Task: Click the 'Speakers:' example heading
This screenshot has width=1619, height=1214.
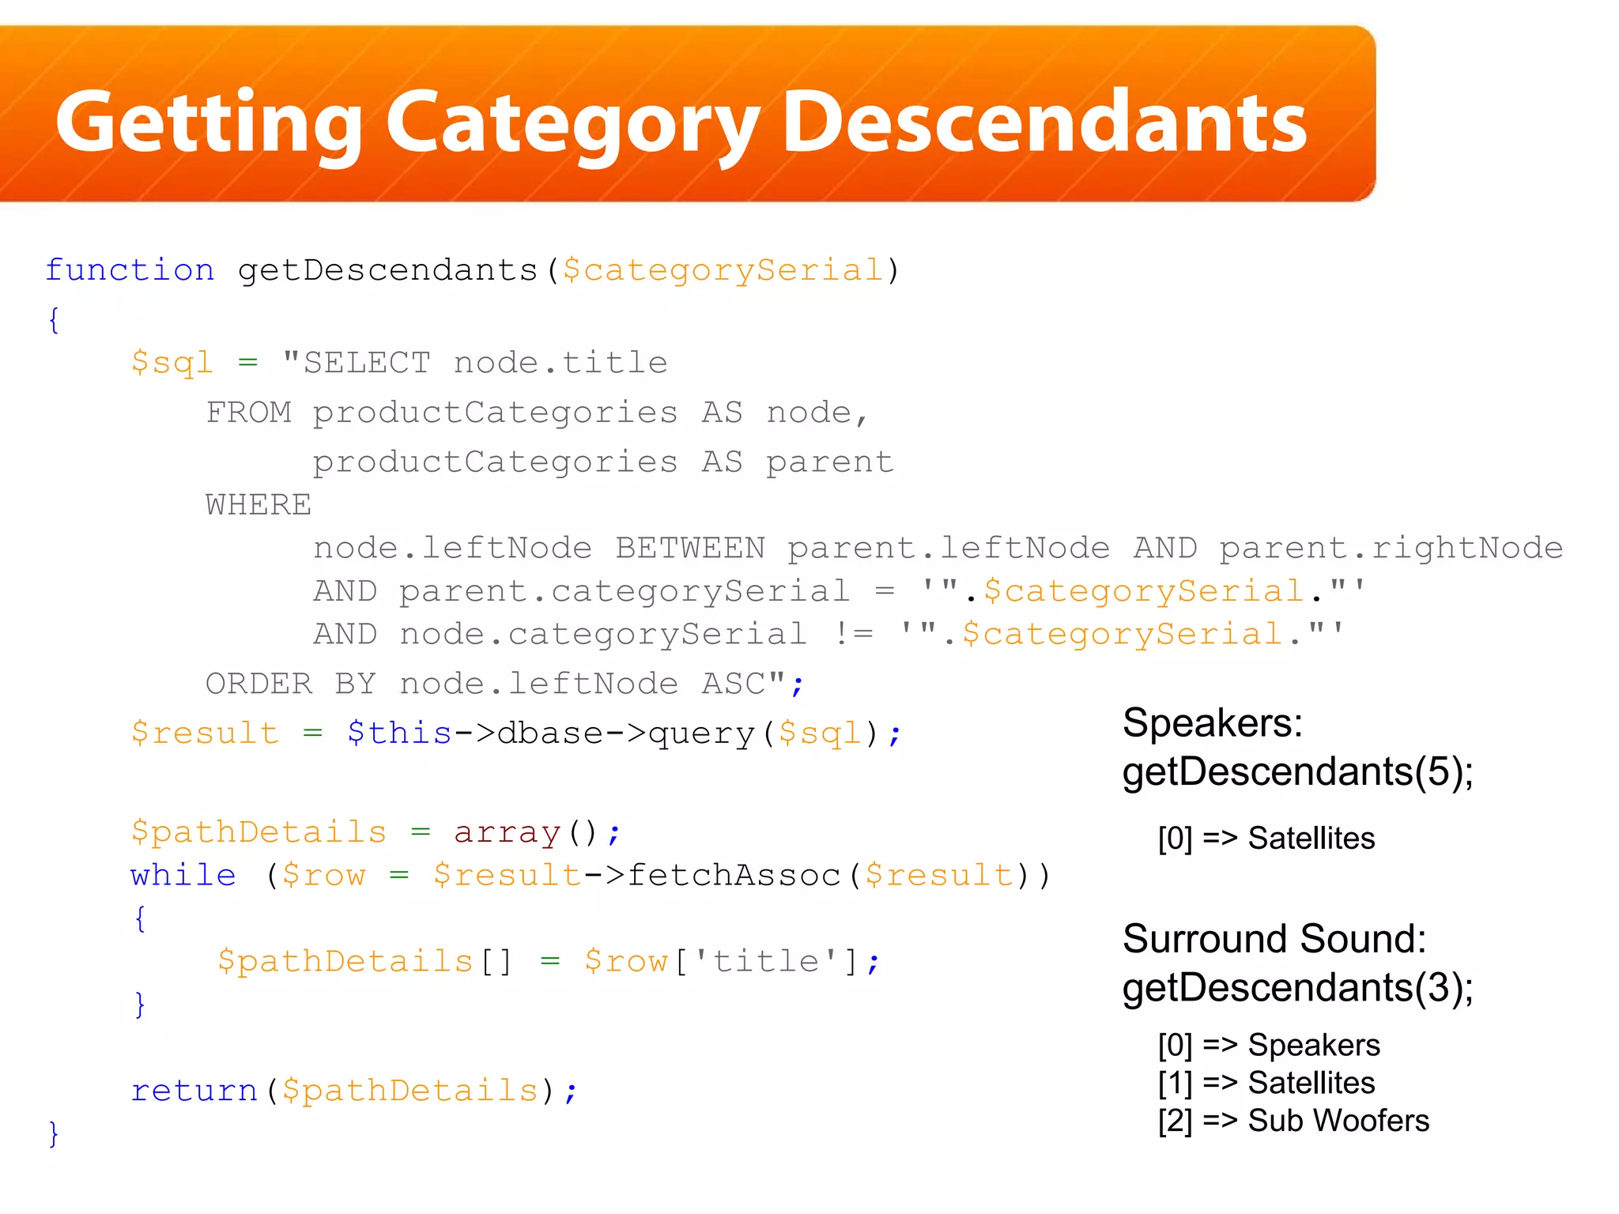Action: point(1213,722)
